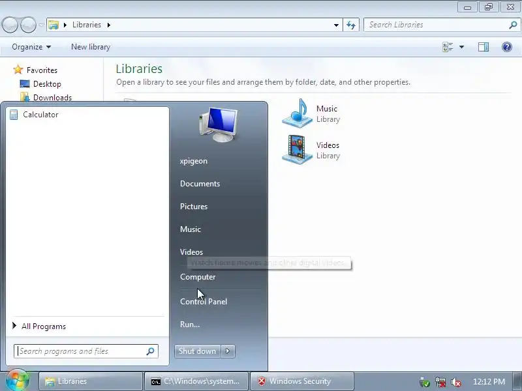Toggle the preview pane icon
The height and width of the screenshot is (391, 522).
(x=484, y=47)
